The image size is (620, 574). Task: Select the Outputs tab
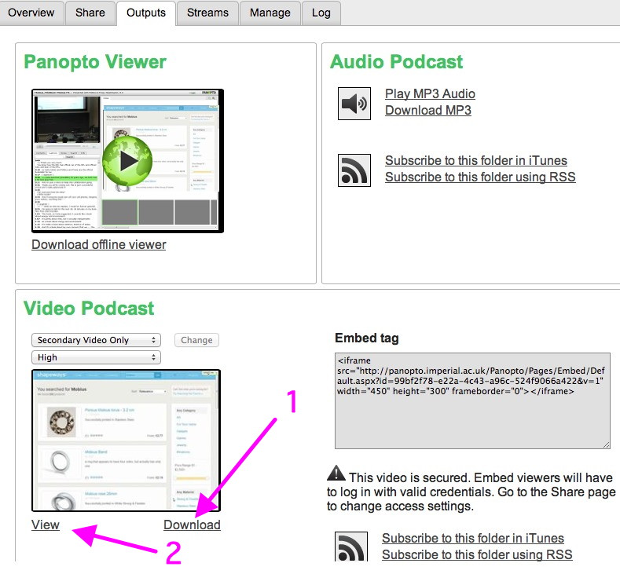[146, 13]
